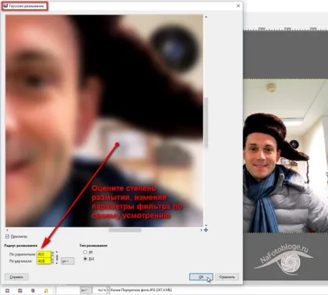Open the zoom percentage dropdown in status bar

pos(108,290)
